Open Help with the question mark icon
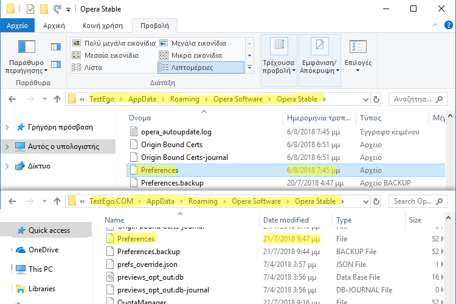The width and height of the screenshot is (456, 304). [x=448, y=25]
